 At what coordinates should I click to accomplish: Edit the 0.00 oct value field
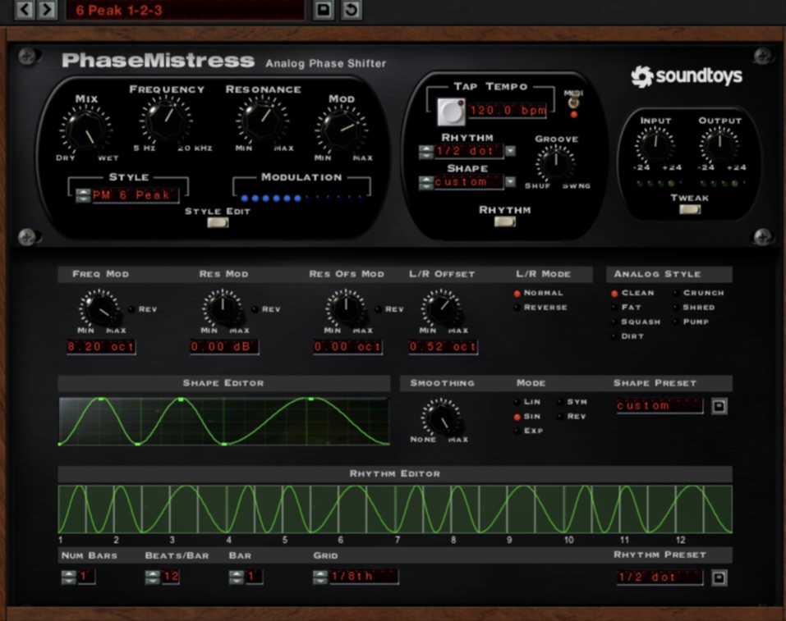(x=347, y=346)
